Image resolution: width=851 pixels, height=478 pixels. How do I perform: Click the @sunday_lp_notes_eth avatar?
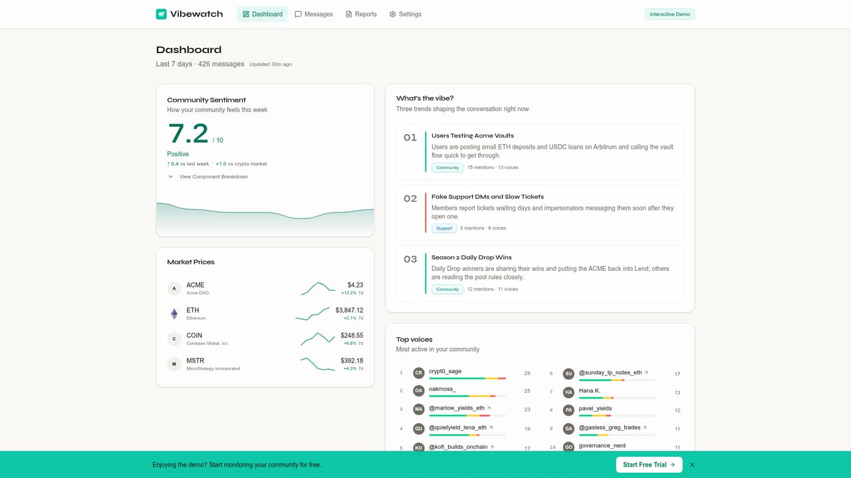568,374
